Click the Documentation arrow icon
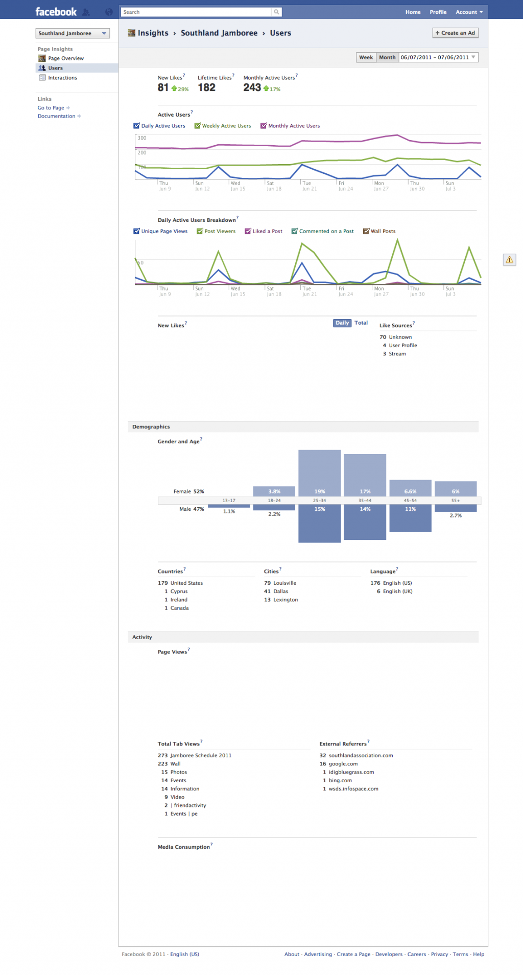Screen dimensions: 523x975 point(79,116)
